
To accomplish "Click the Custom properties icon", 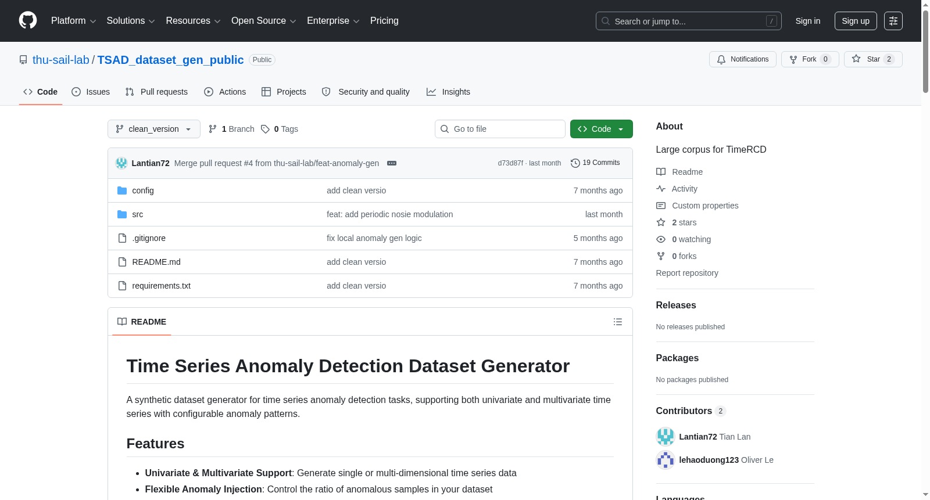I will click(661, 206).
